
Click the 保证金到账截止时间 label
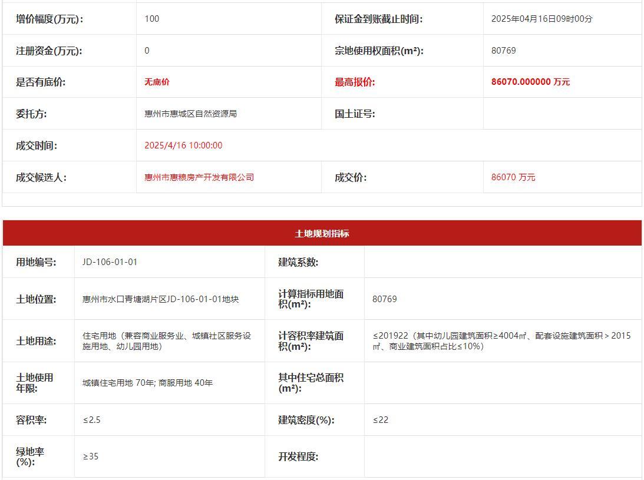(x=379, y=19)
